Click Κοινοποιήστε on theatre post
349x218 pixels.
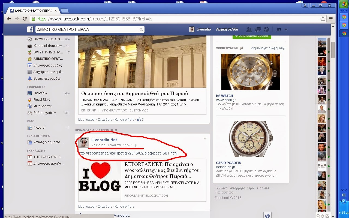(124, 120)
